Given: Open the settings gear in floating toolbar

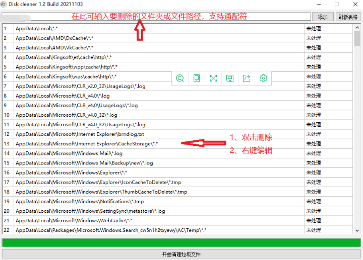Looking at the screenshot, I should [263, 78].
